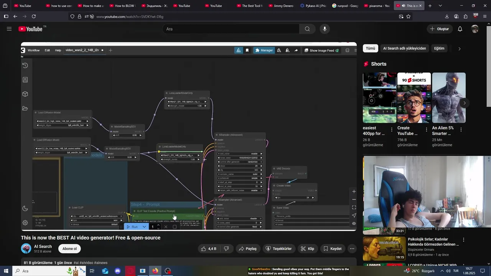The width and height of the screenshot is (491, 276).
Task: Select the Tümü filter chip
Action: [x=370, y=48]
